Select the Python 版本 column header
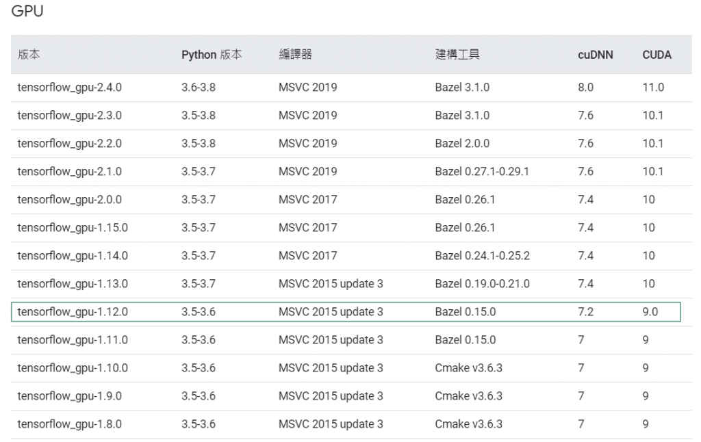The height and width of the screenshot is (442, 701). (x=212, y=55)
